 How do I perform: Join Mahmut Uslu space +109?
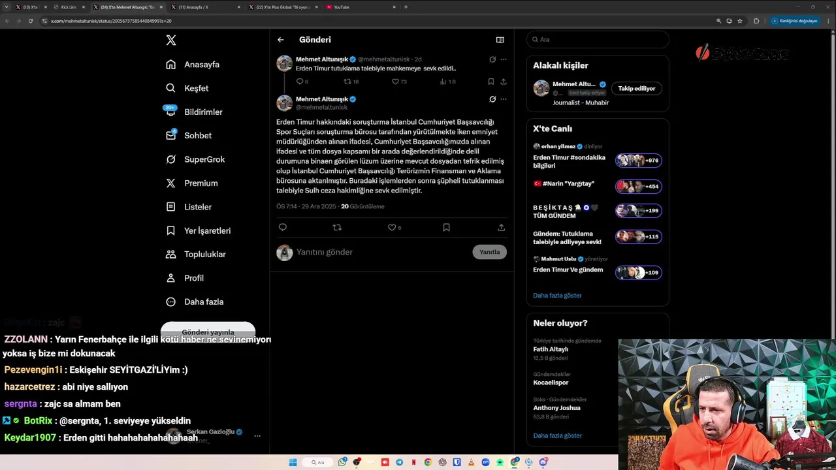638,273
